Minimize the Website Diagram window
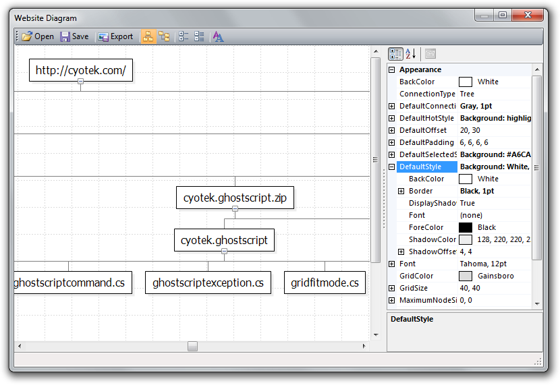 click(x=484, y=15)
